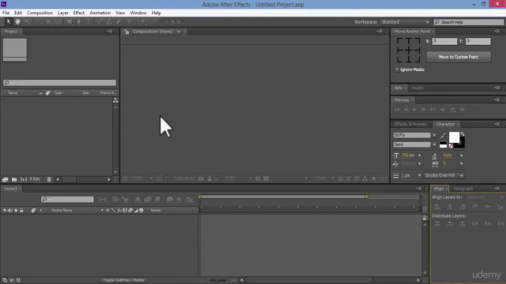Image resolution: width=506 pixels, height=284 pixels.
Task: Click the white fill color swatch
Action: (454, 137)
